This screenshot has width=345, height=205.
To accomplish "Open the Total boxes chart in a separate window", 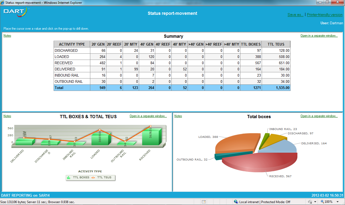I will point(319,116).
